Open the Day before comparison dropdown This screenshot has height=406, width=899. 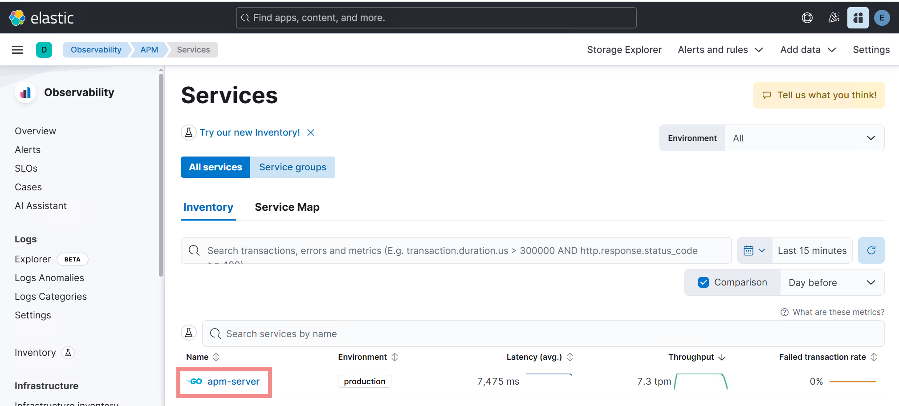pyautogui.click(x=831, y=282)
